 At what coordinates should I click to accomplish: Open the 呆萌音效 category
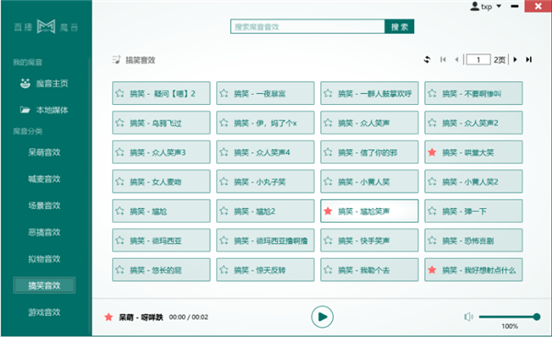tap(44, 152)
